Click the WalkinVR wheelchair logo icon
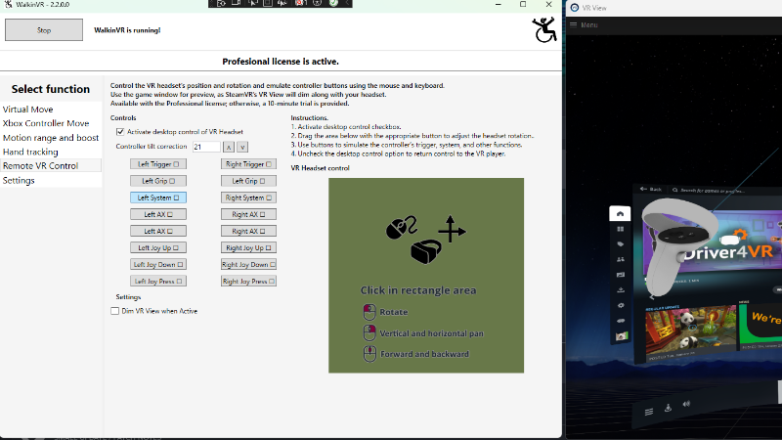782x440 pixels. click(544, 30)
